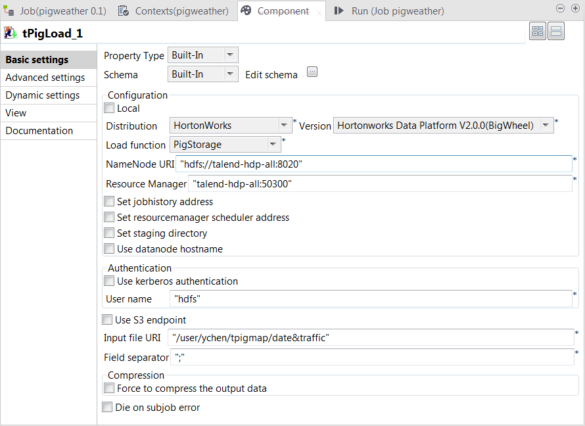
Task: Enable Use kerberos authentication
Action: click(108, 281)
